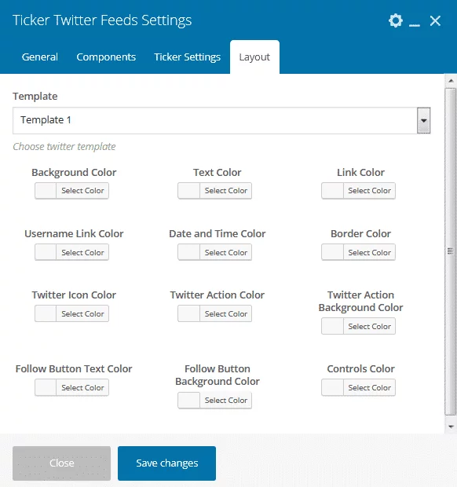The width and height of the screenshot is (457, 487).
Task: Click the Date and Time Color swatch
Action: [188, 252]
